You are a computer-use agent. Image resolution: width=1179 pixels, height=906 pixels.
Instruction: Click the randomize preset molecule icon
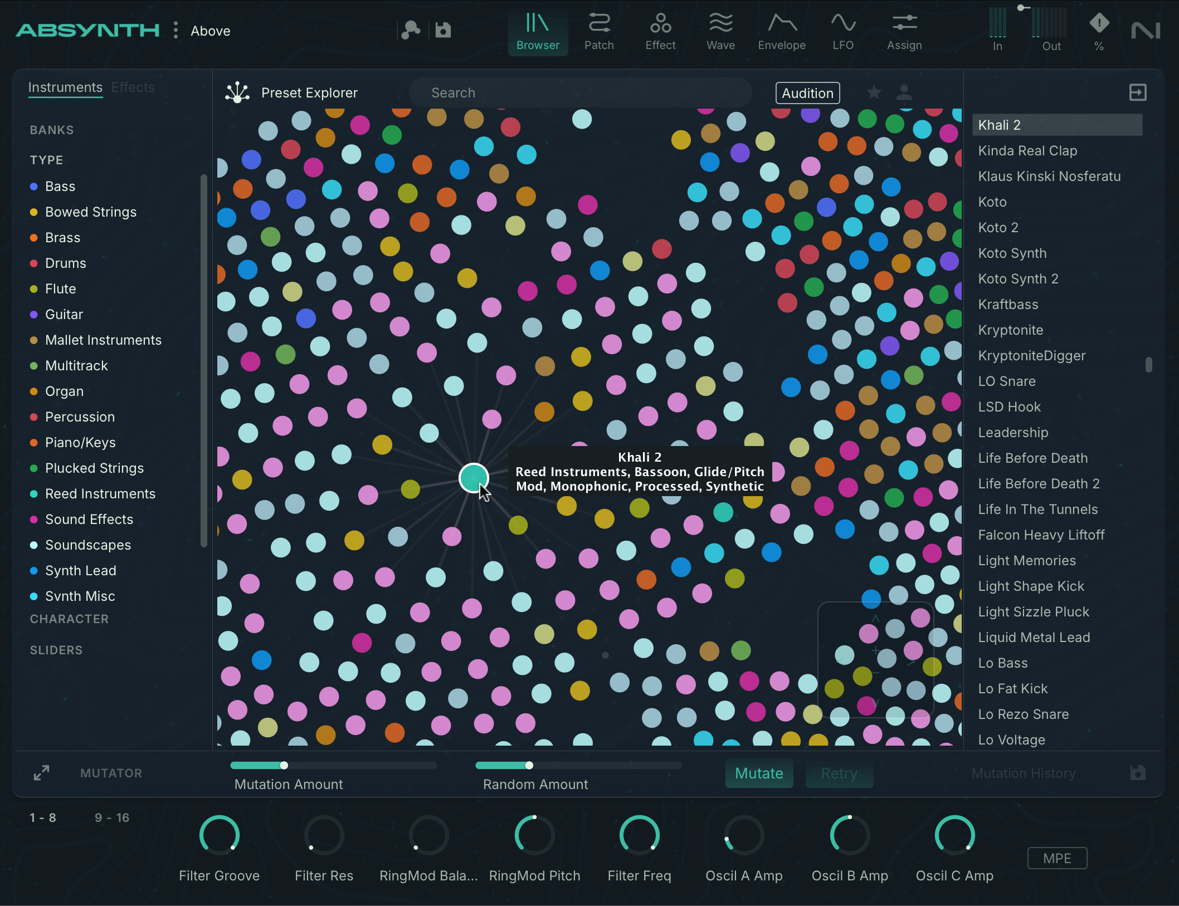pyautogui.click(x=410, y=30)
